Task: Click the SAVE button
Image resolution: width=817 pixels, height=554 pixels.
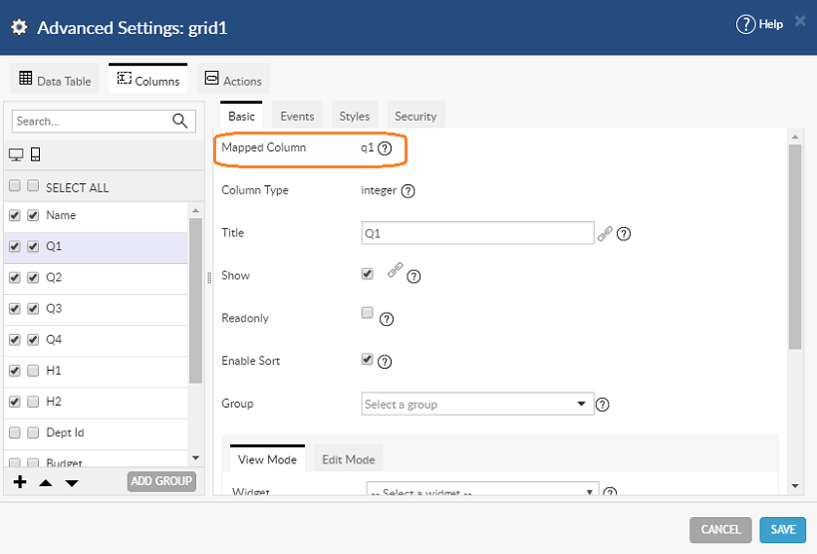Action: [782, 529]
